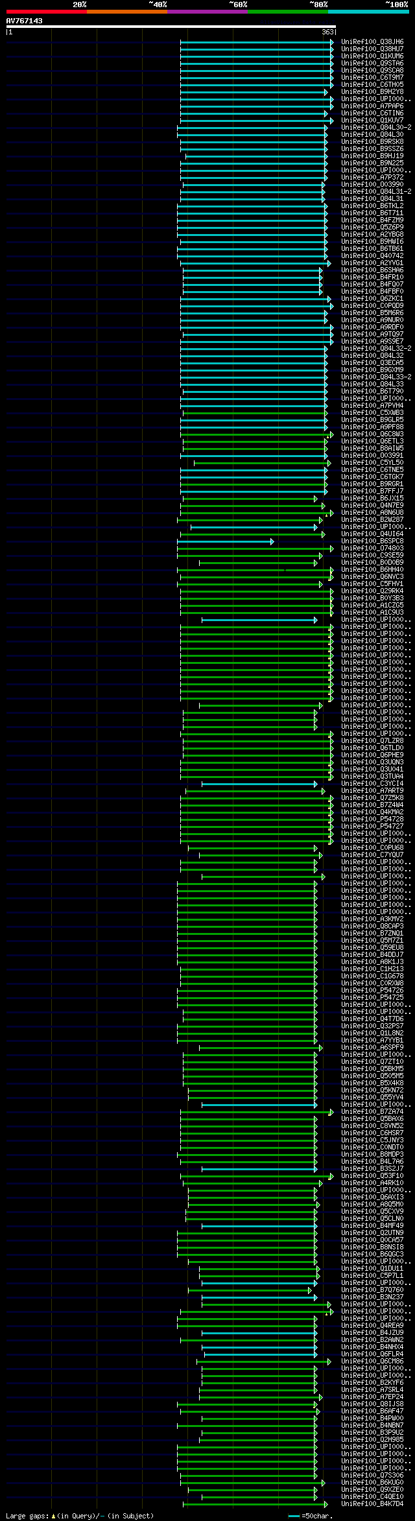Select the UniRef100_B7FFJ7 label
This screenshot has height=1521, width=415.
tap(372, 491)
